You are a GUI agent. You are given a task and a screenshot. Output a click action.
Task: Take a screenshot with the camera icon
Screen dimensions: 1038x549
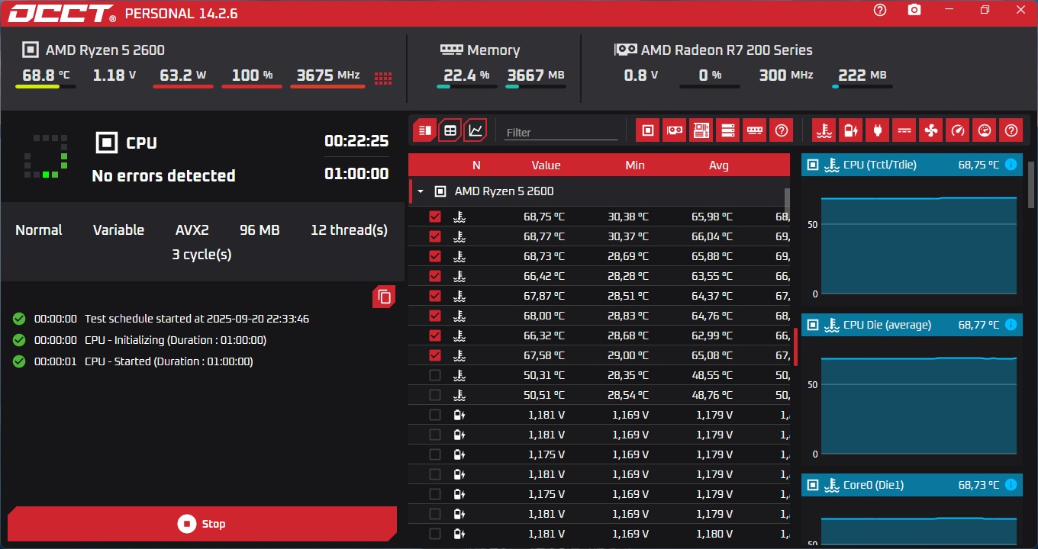click(914, 10)
